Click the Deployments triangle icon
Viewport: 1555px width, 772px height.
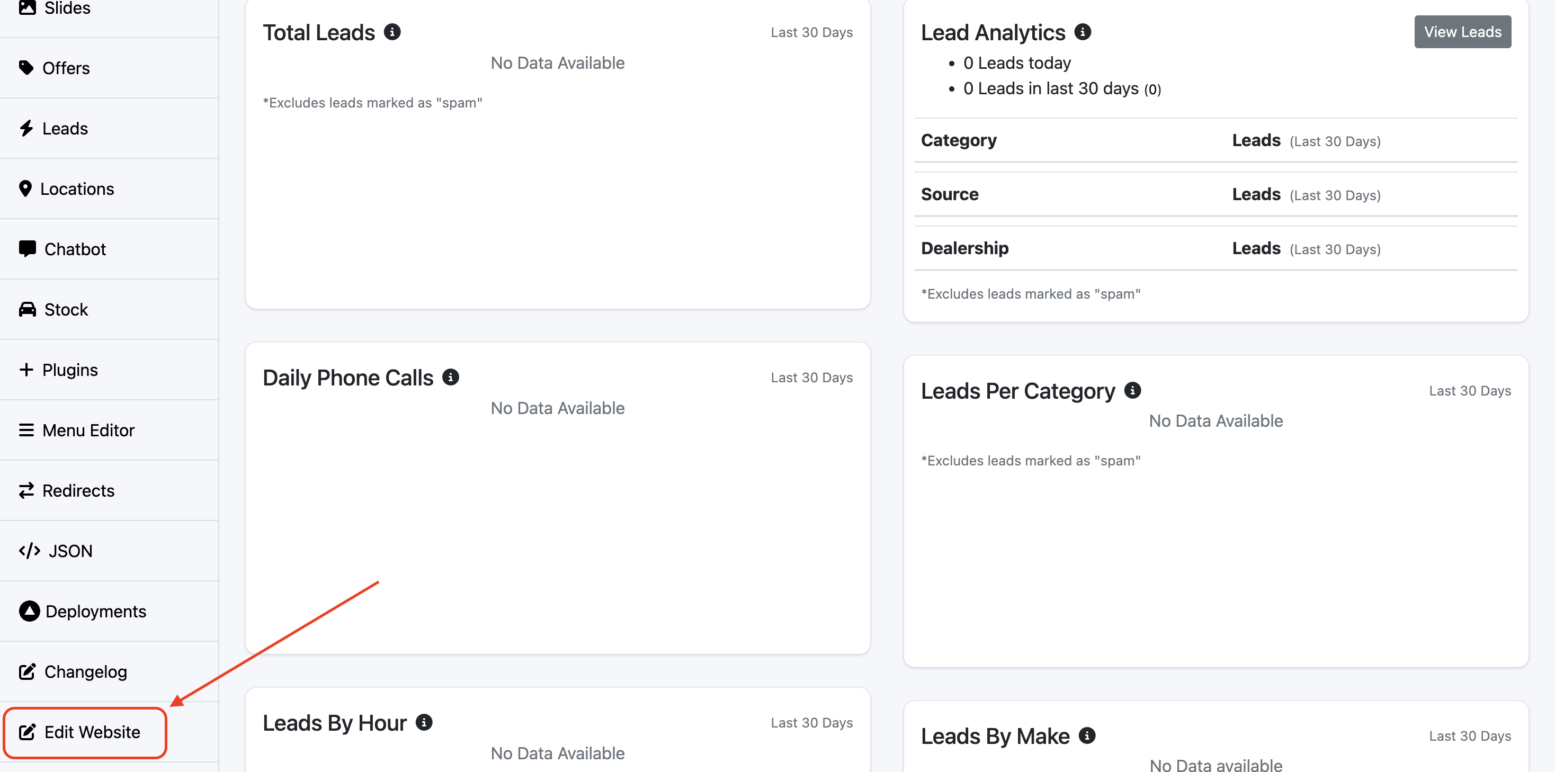[x=29, y=612]
